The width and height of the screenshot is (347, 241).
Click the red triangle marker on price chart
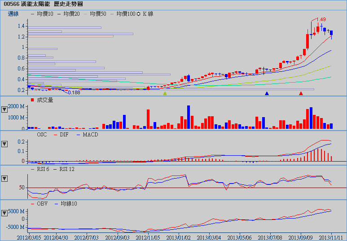[301, 93]
